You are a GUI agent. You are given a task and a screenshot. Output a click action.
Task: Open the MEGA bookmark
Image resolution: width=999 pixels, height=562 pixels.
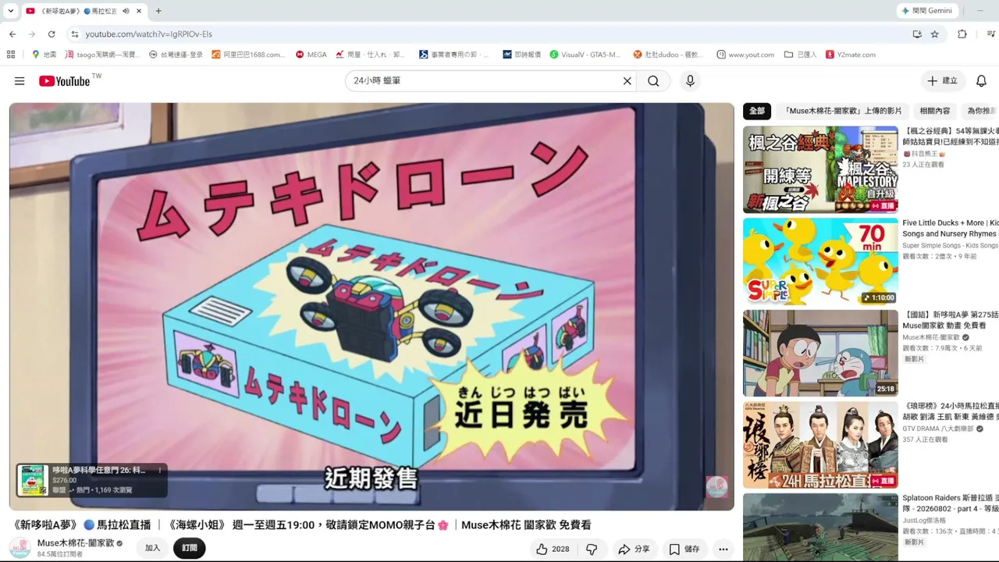(311, 55)
